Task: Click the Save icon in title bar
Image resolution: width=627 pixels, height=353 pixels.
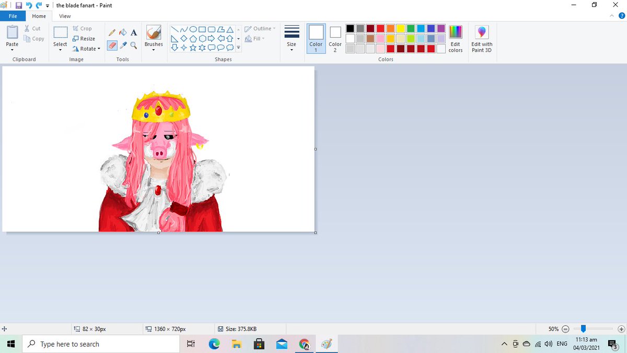Action: pos(19,5)
